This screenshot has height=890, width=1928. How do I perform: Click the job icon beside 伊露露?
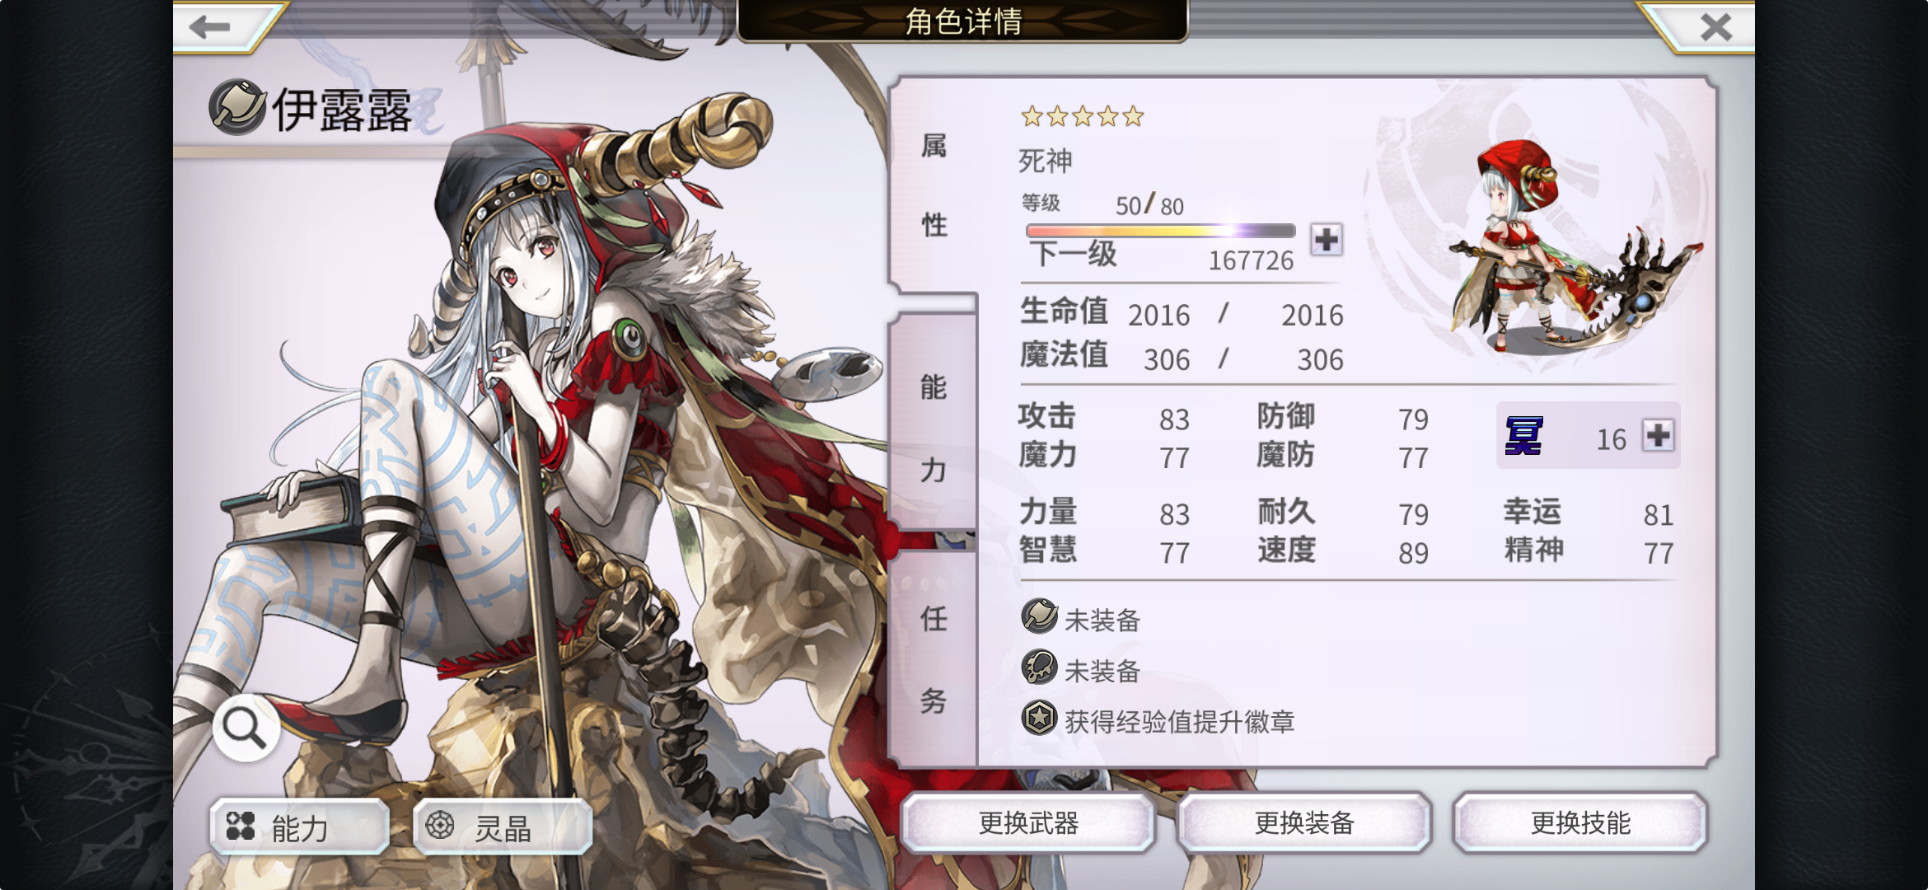237,107
